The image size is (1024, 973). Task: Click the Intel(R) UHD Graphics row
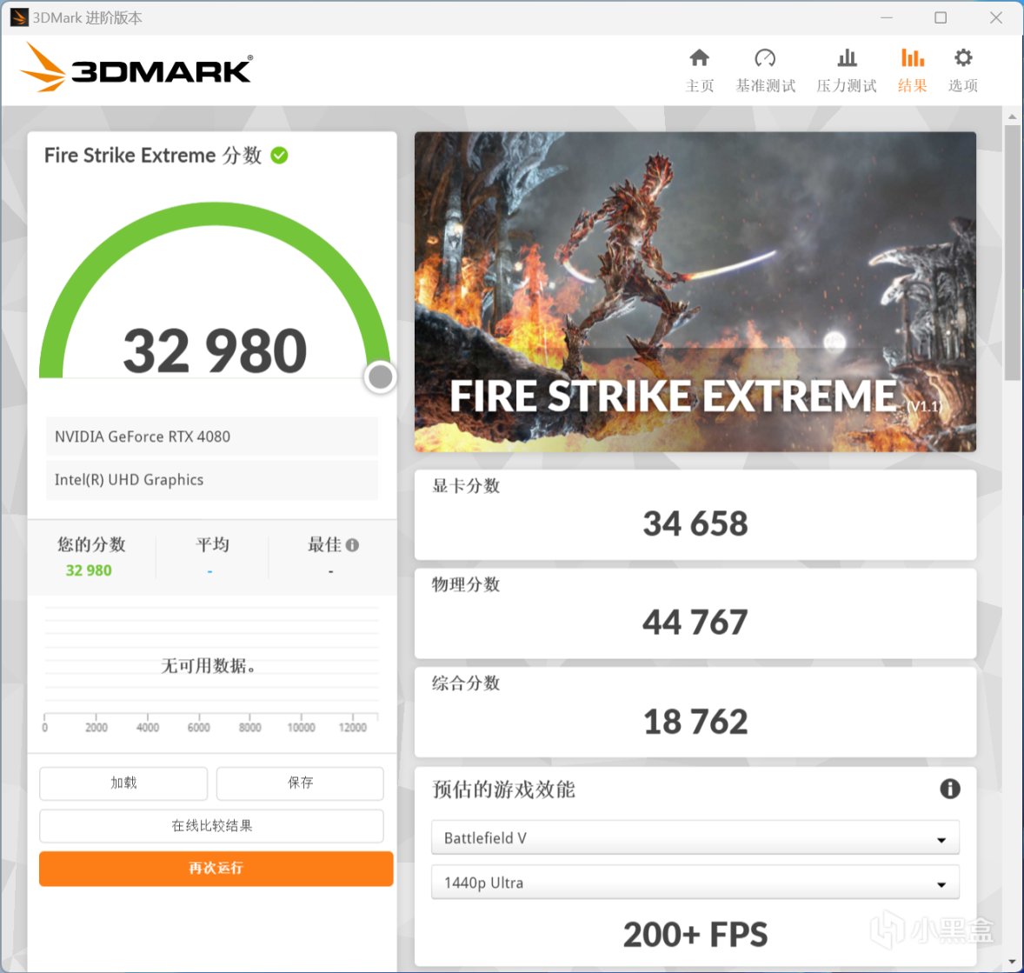(211, 480)
